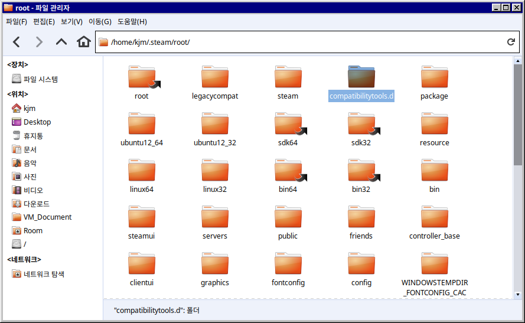Select the fontconfig folder icon
Screen dimensions: 525x323
coord(288,263)
